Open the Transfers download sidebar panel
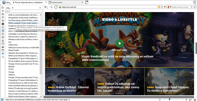 [x=3, y=47]
